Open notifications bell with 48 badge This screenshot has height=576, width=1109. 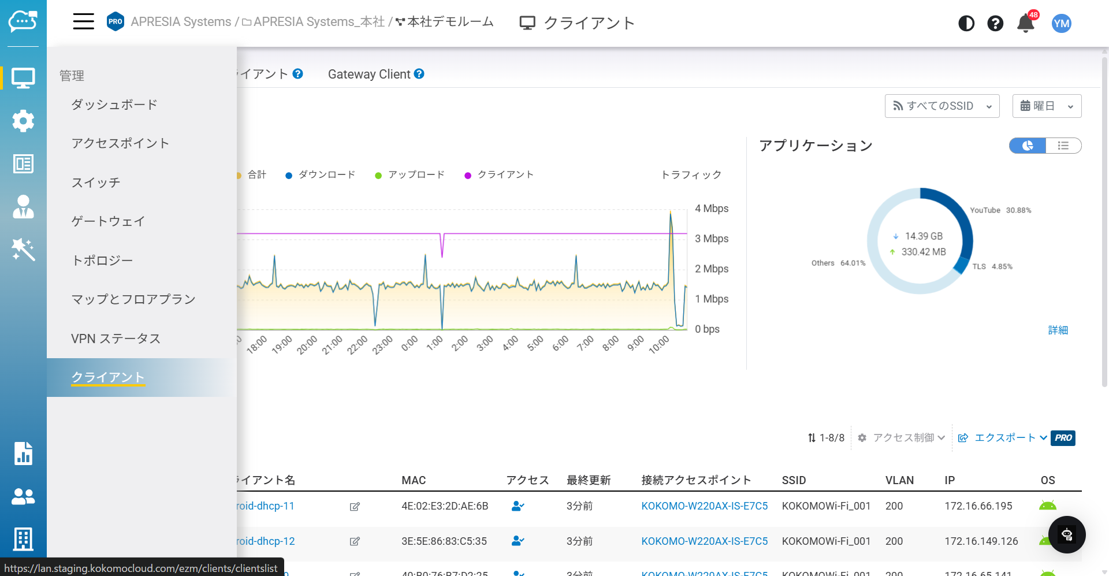point(1026,23)
